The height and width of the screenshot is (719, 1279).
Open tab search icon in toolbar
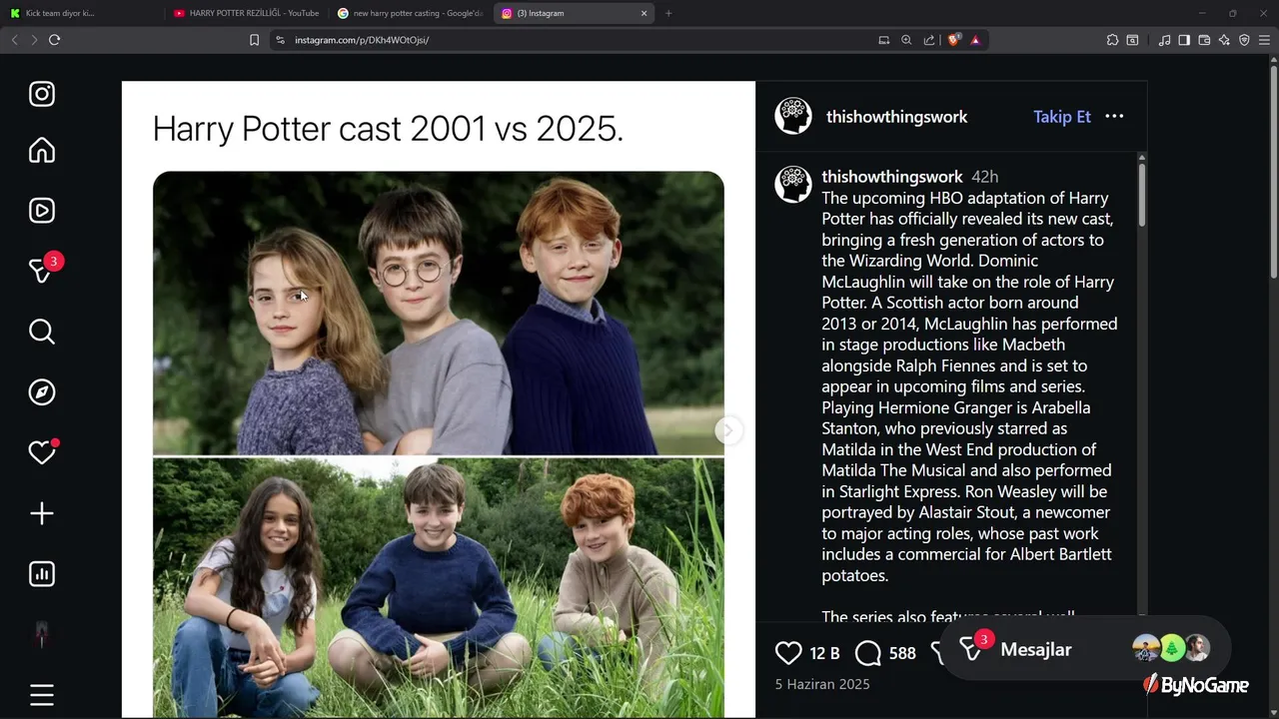tap(1132, 40)
